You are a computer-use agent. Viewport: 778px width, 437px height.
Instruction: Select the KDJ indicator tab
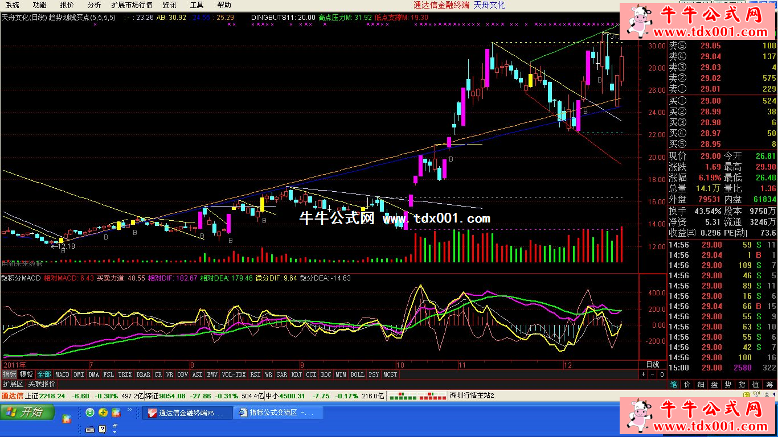click(x=296, y=374)
